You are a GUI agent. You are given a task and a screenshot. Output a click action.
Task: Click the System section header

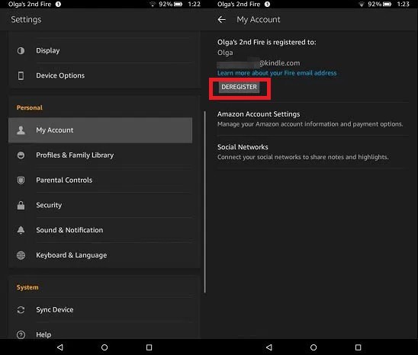27,287
